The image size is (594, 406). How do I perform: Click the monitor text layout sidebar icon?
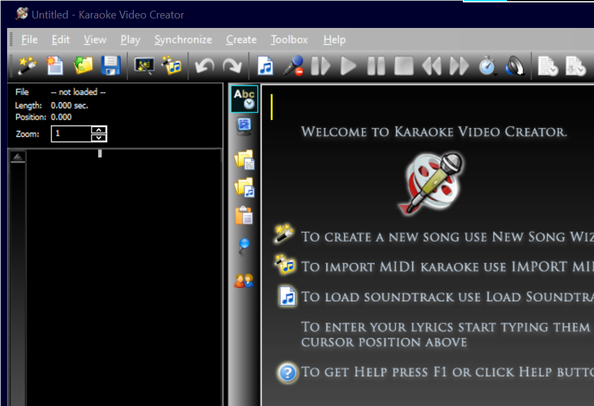tap(244, 126)
